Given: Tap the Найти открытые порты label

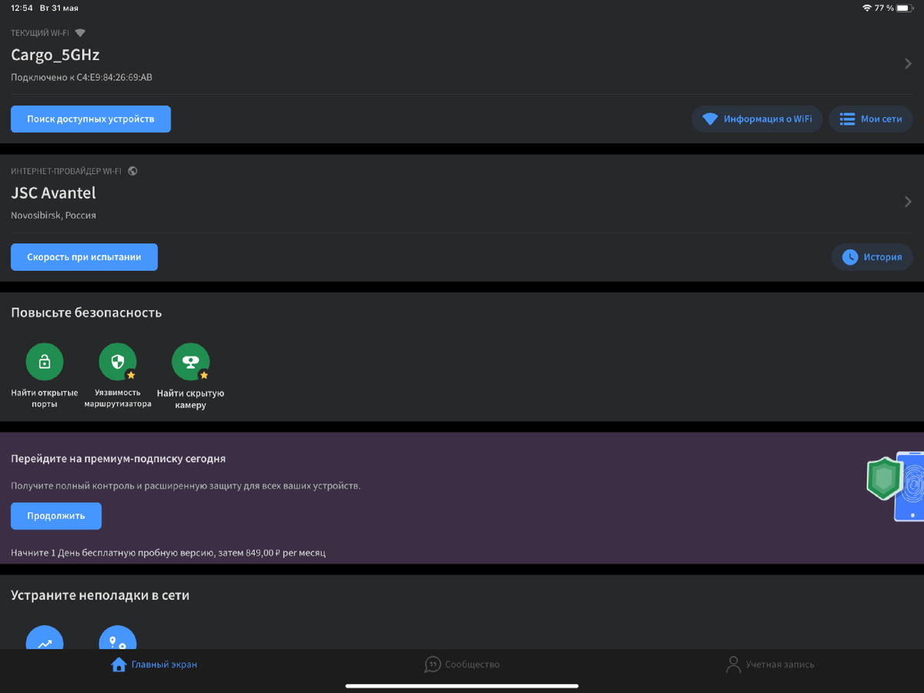Looking at the screenshot, I should pos(45,398).
